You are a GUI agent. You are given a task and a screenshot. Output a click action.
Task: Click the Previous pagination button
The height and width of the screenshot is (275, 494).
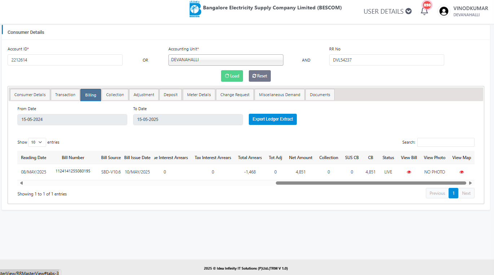pyautogui.click(x=437, y=193)
